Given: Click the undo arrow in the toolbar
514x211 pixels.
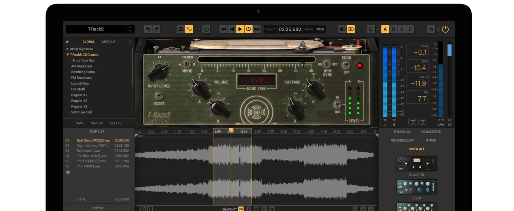Looking at the screenshot, I should tap(148, 29).
